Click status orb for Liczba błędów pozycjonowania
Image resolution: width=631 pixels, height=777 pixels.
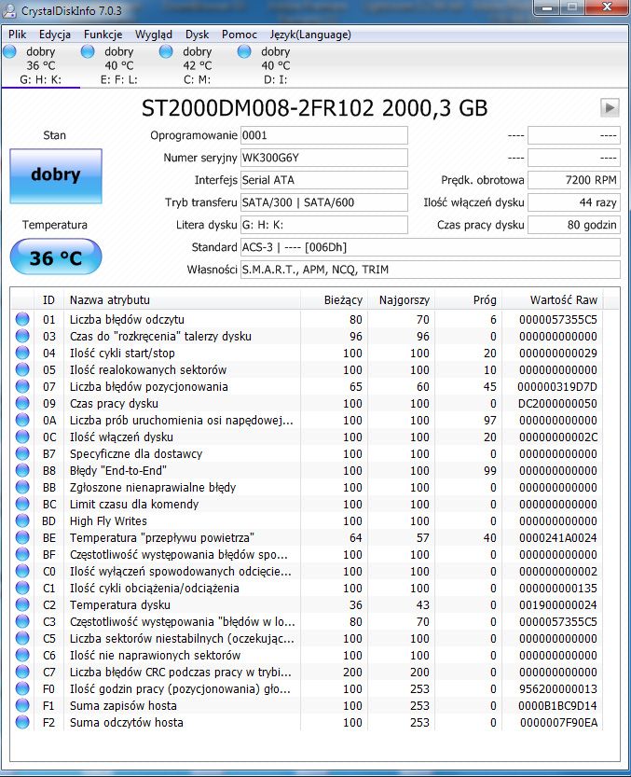[22, 386]
